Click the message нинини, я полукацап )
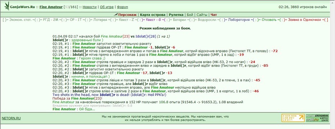 [90, 77]
